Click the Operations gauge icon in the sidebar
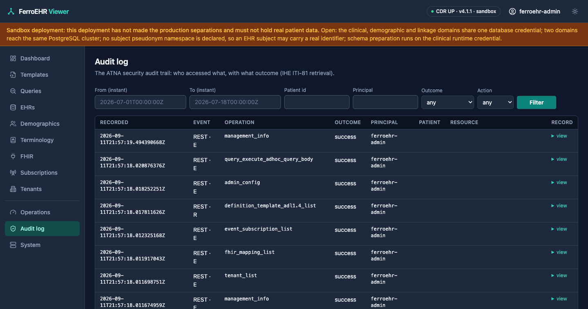The width and height of the screenshot is (588, 309). 13,212
